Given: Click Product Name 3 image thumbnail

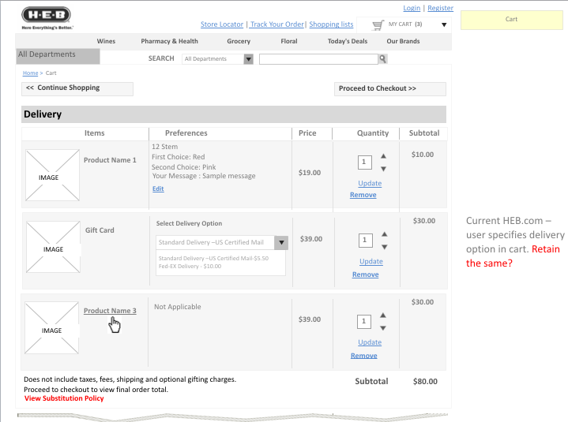Looking at the screenshot, I should pos(51,328).
